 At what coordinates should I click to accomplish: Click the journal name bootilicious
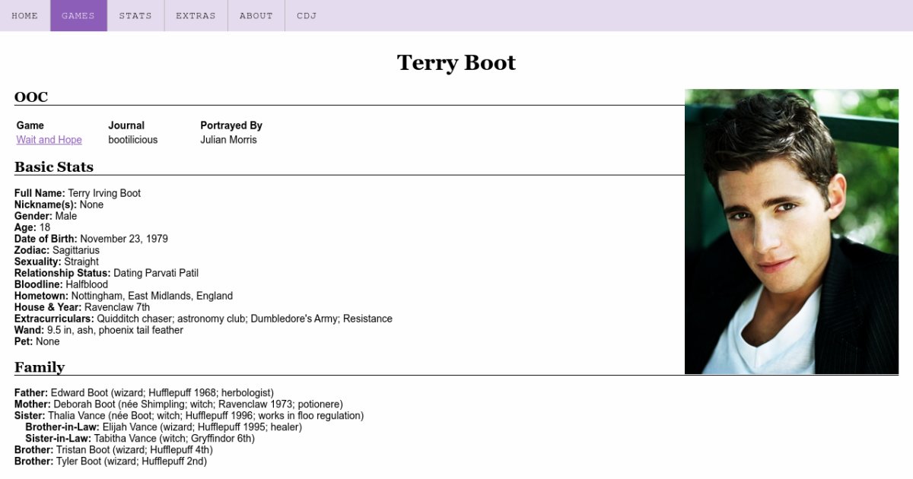(132, 140)
